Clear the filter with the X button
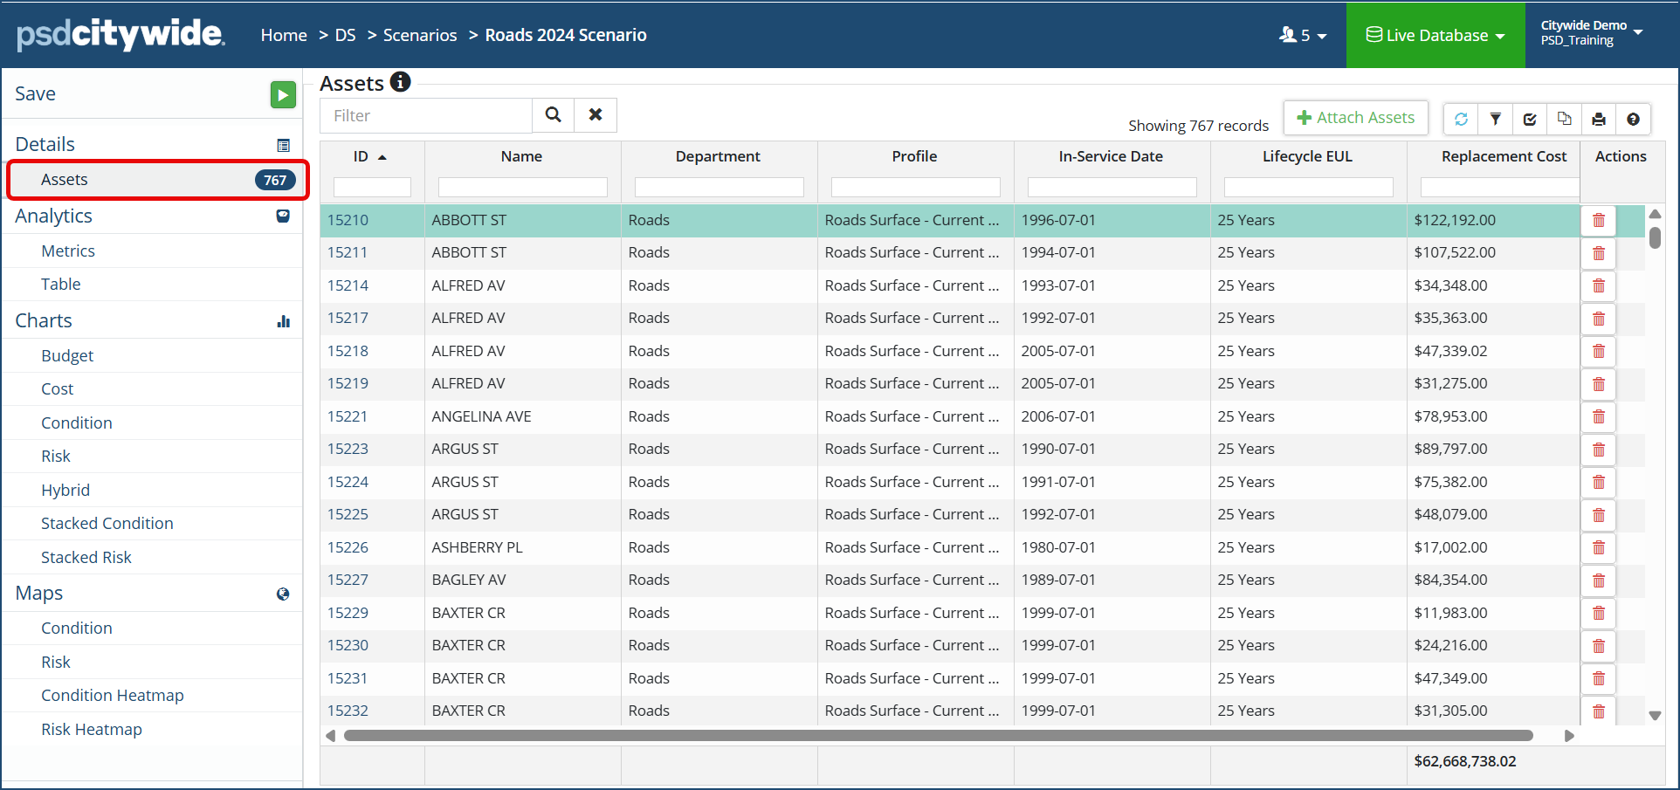Viewport: 1680px width, 790px height. point(596,115)
